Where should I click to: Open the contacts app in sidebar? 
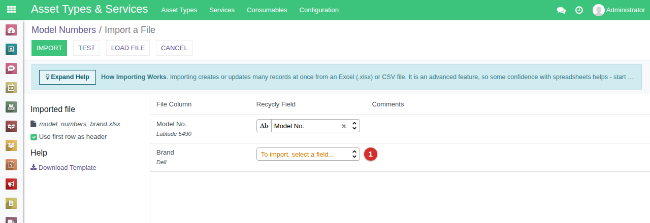11,49
